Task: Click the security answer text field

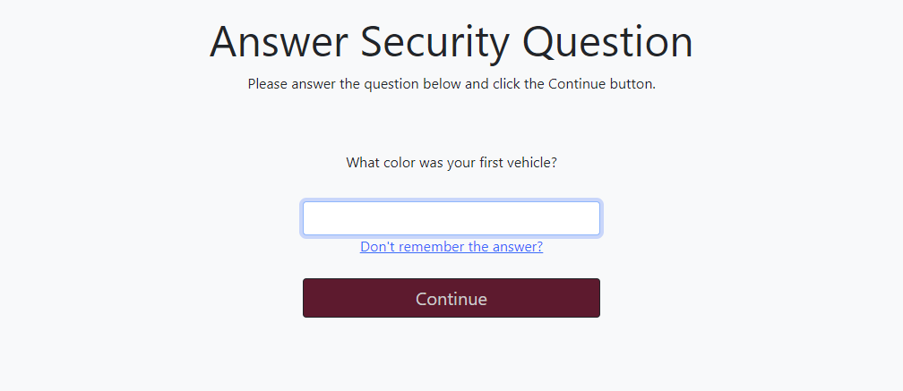Action: coord(451,218)
